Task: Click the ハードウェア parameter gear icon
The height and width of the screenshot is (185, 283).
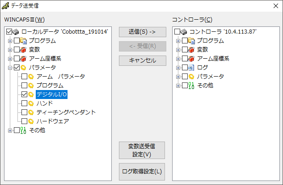Action: click(31, 121)
